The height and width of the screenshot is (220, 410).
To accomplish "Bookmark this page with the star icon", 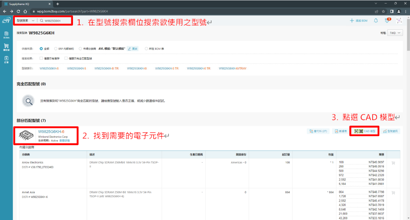I will pyautogui.click(x=383, y=11).
